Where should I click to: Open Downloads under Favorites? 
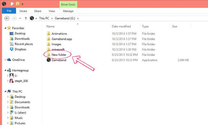click(22, 39)
